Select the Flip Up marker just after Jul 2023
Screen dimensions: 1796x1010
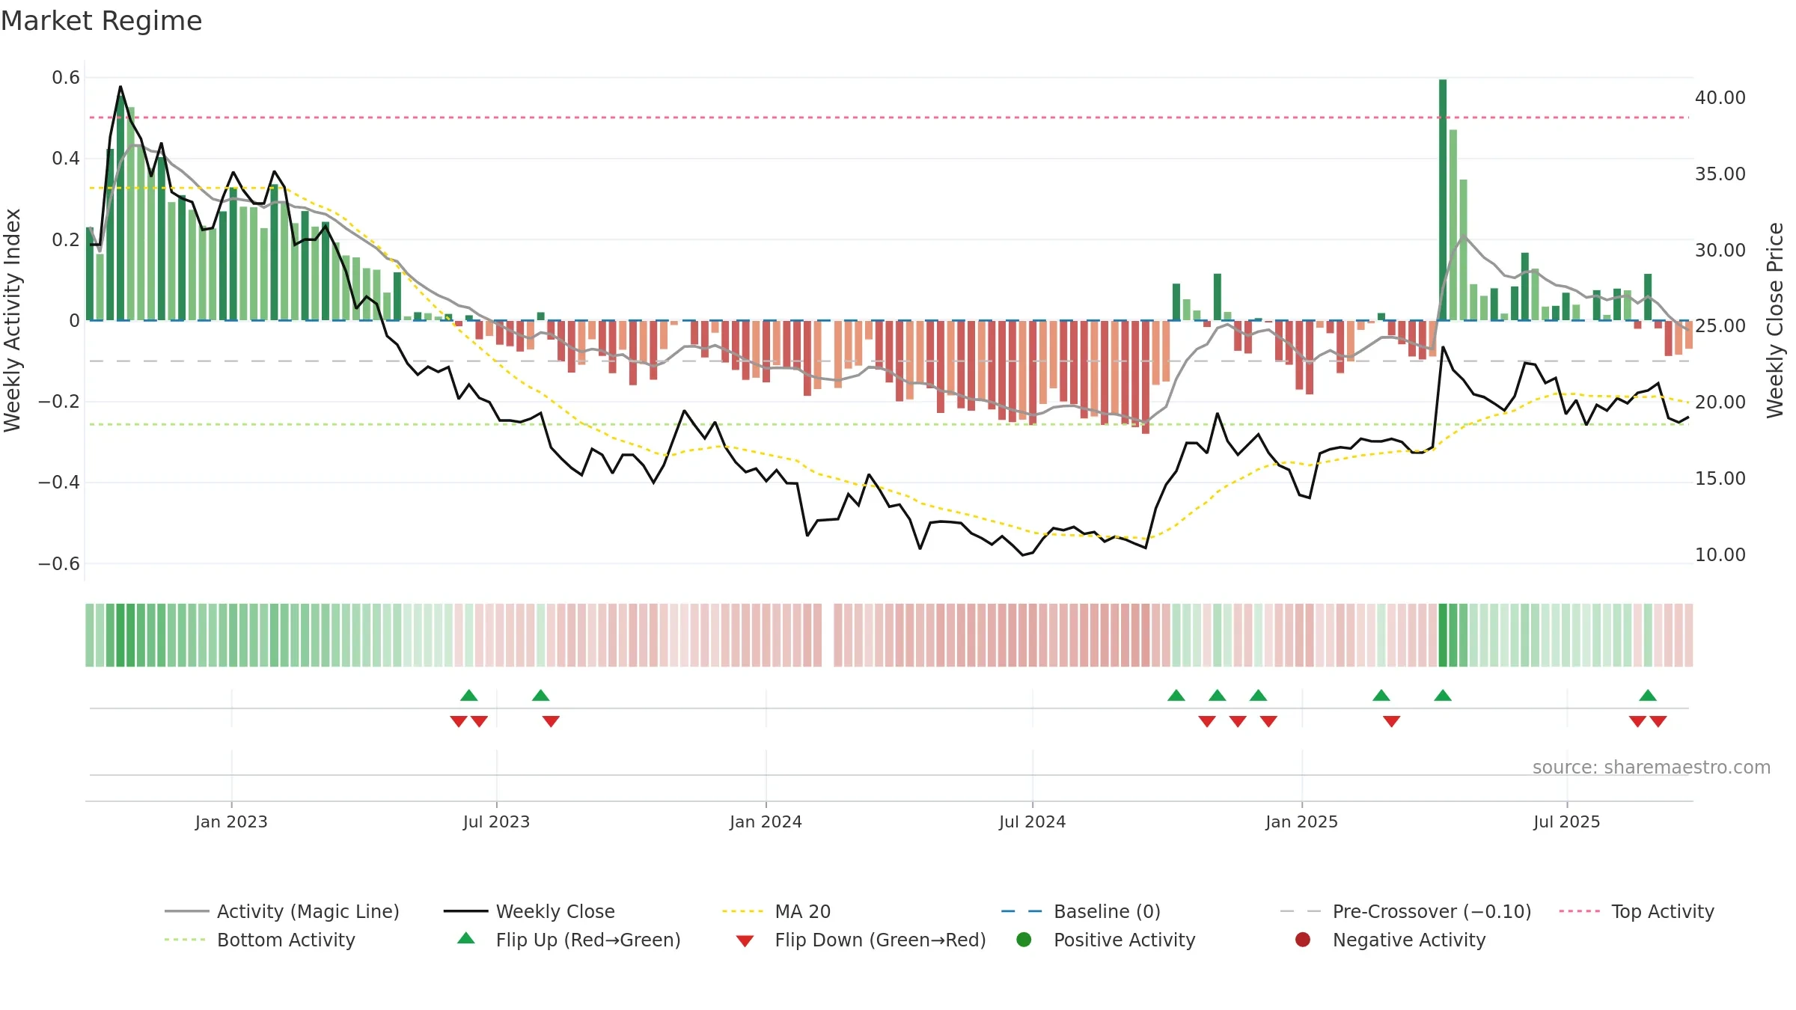(541, 695)
